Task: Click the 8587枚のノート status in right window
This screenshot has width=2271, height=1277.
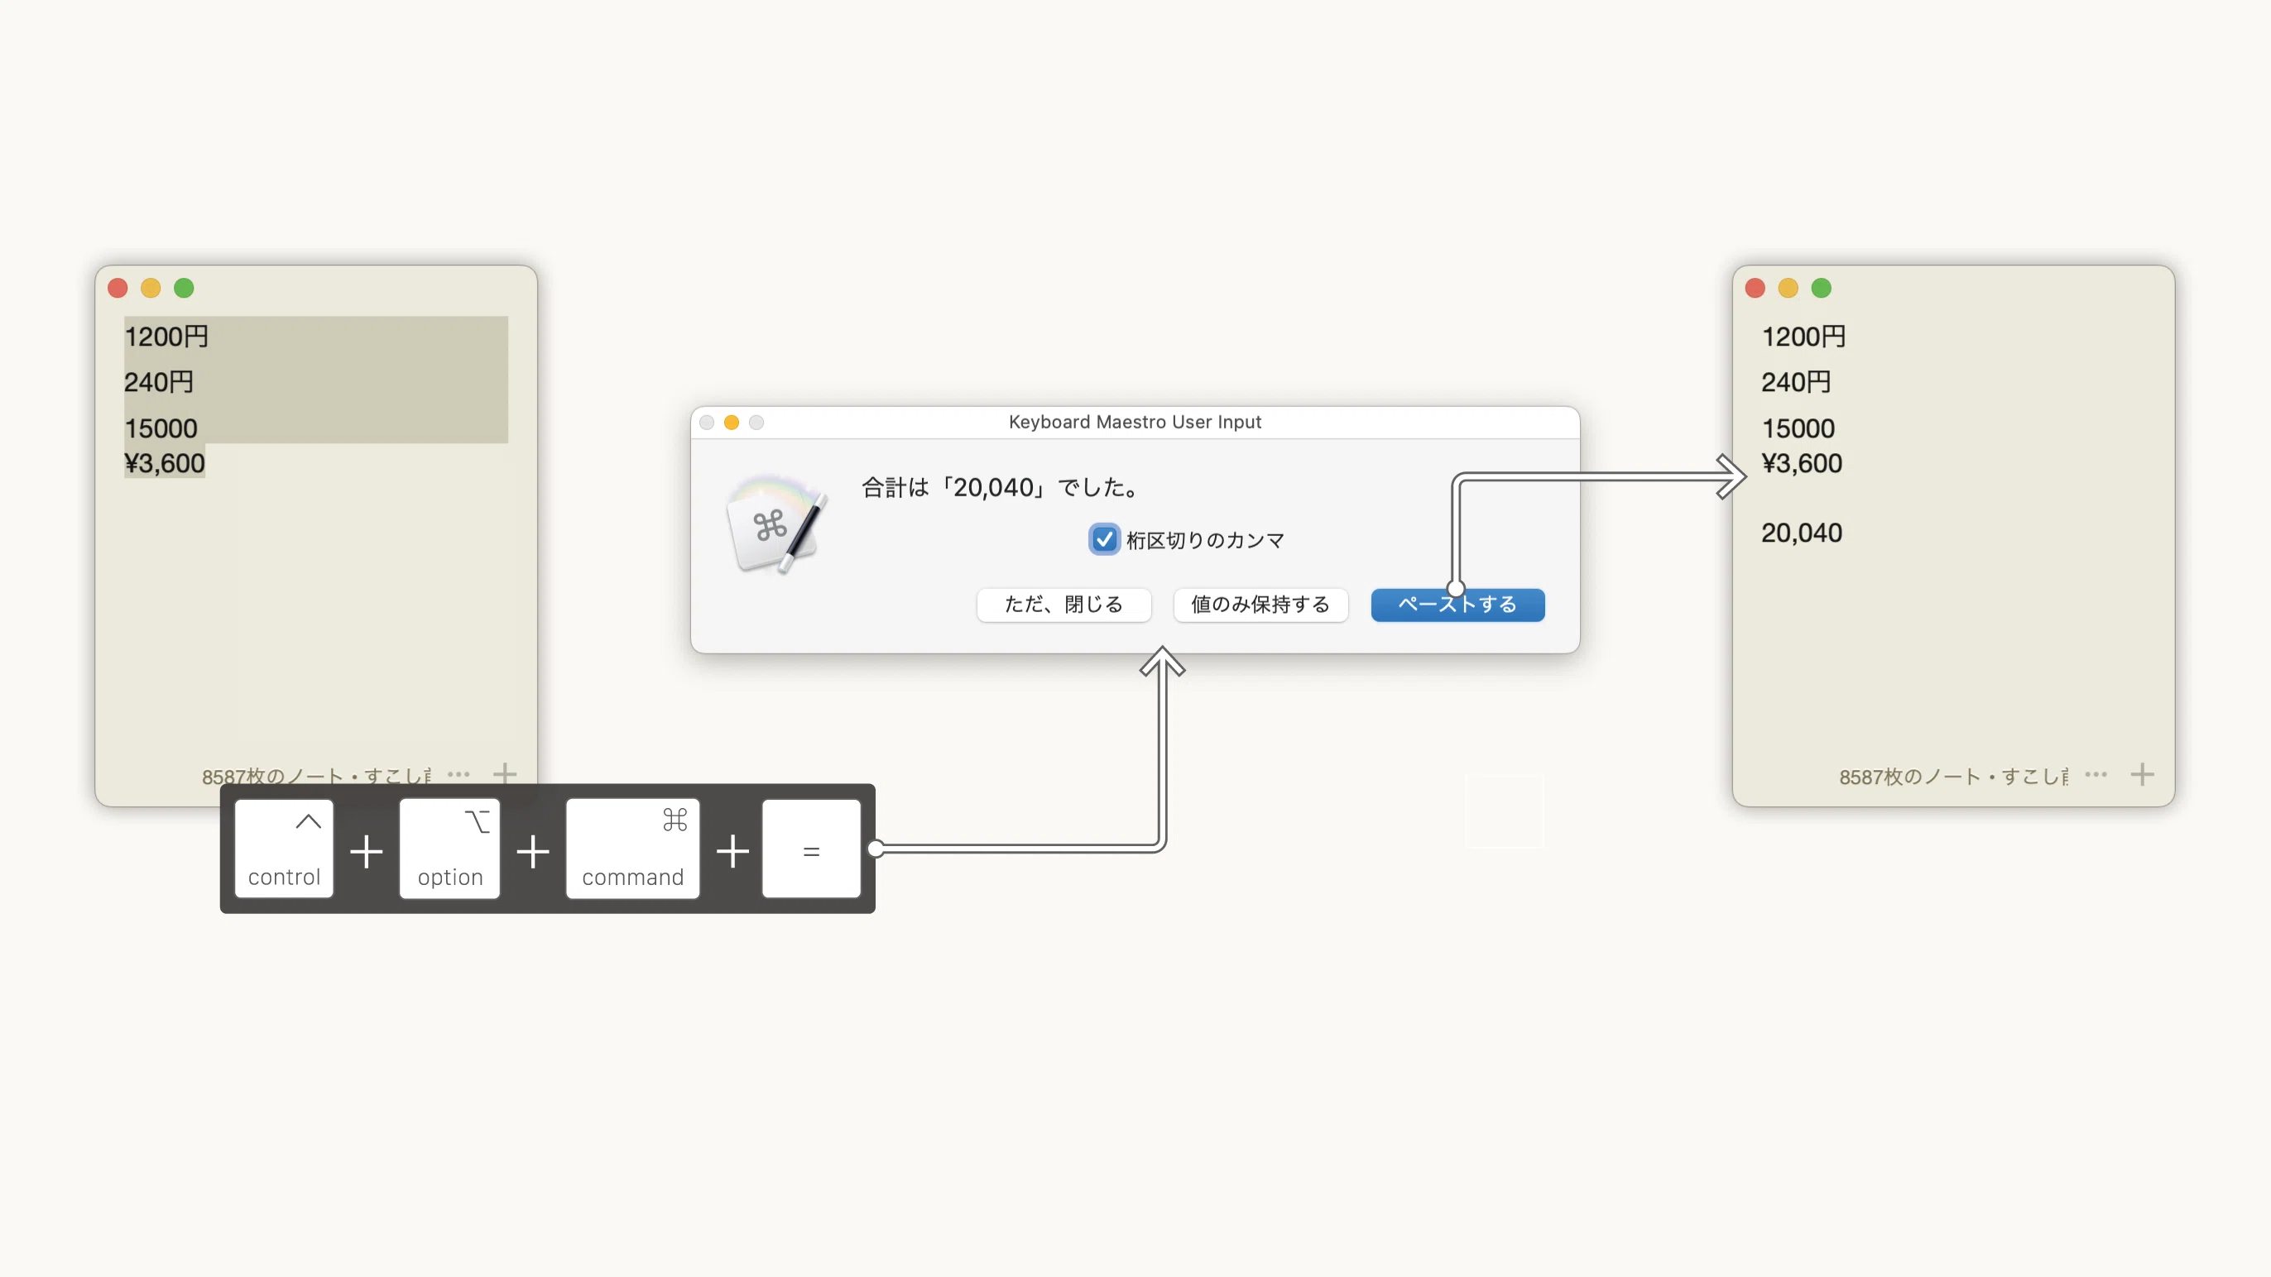Action: [1955, 777]
